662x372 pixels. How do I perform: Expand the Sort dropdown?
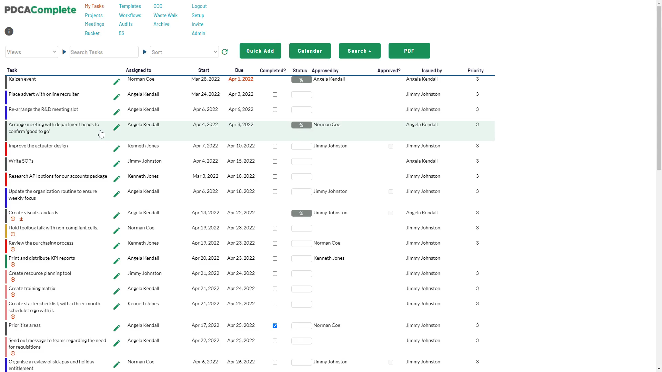point(184,52)
